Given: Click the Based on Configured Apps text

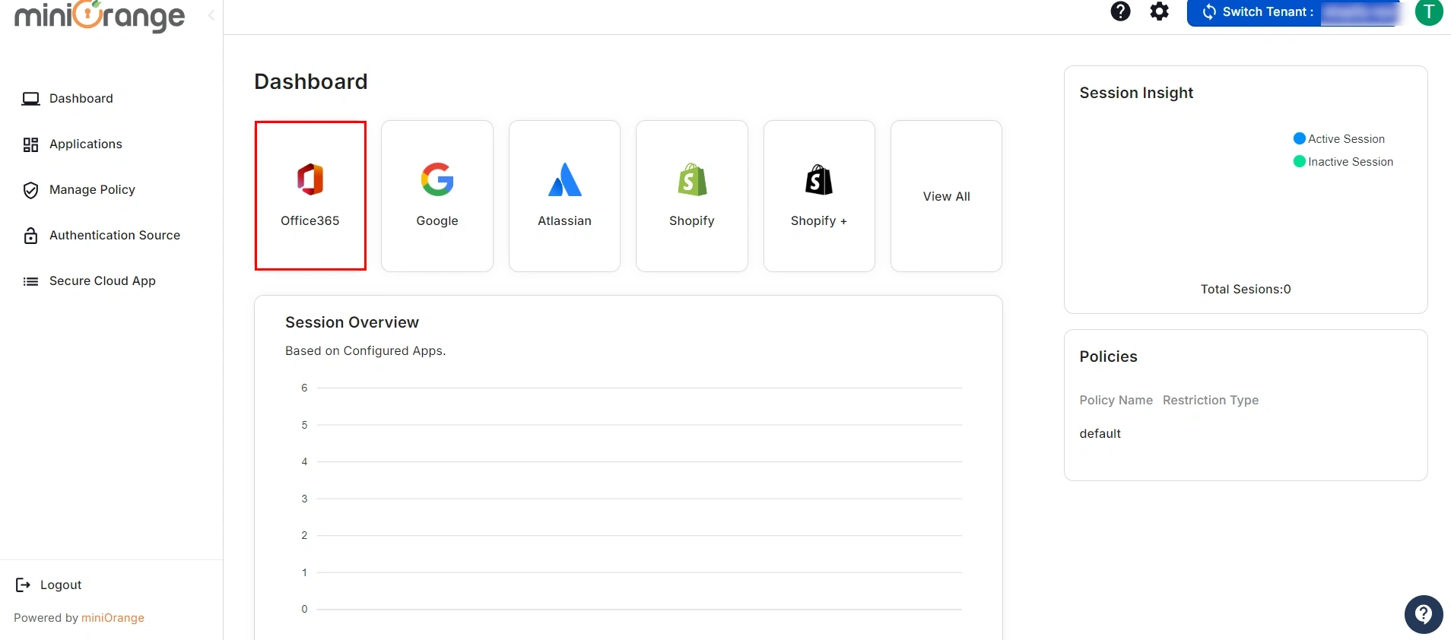Looking at the screenshot, I should pyautogui.click(x=365, y=350).
